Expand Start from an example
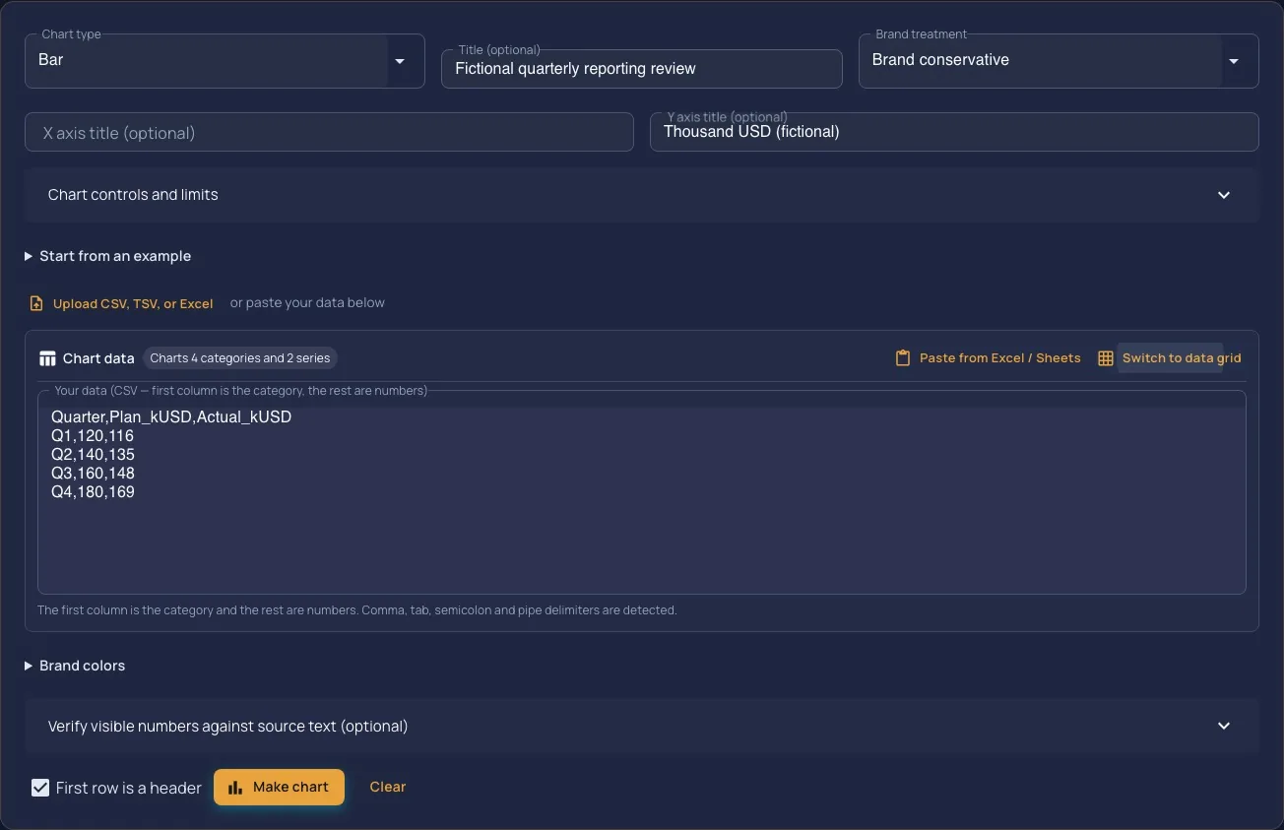The width and height of the screenshot is (1284, 830). point(108,256)
